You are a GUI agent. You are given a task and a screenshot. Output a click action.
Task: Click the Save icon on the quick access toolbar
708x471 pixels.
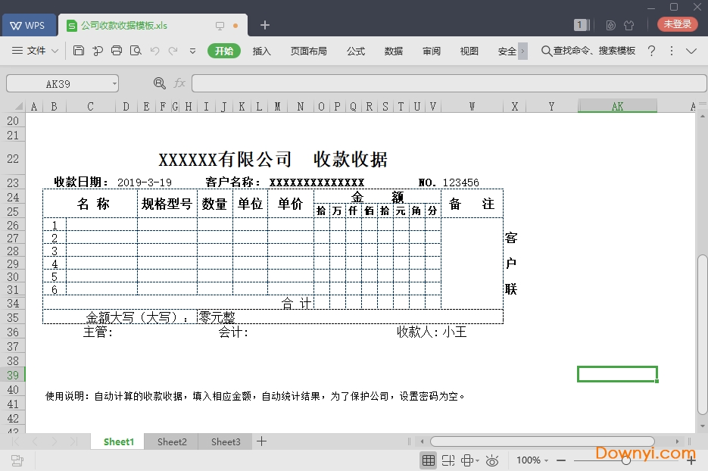(x=79, y=50)
